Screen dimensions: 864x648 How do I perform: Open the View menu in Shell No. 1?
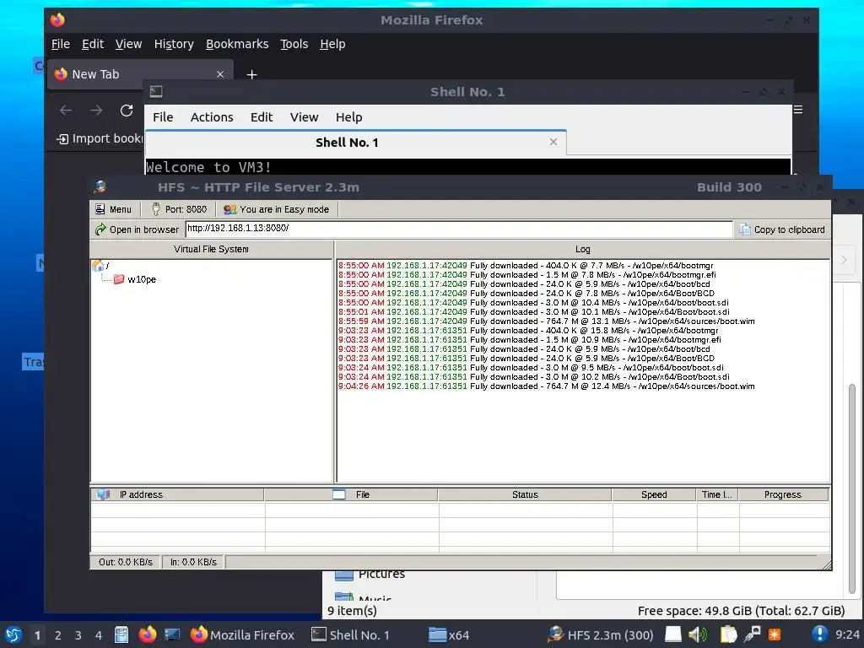click(304, 117)
